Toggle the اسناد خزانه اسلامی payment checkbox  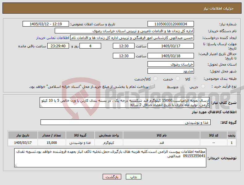click(153, 86)
